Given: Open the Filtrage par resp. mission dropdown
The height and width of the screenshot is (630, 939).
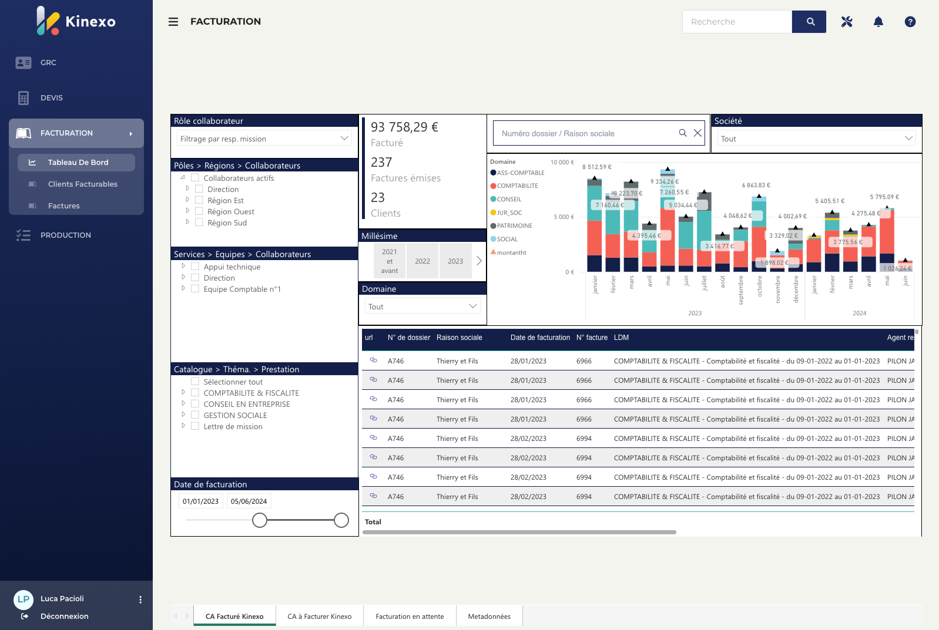Looking at the screenshot, I should pyautogui.click(x=264, y=139).
